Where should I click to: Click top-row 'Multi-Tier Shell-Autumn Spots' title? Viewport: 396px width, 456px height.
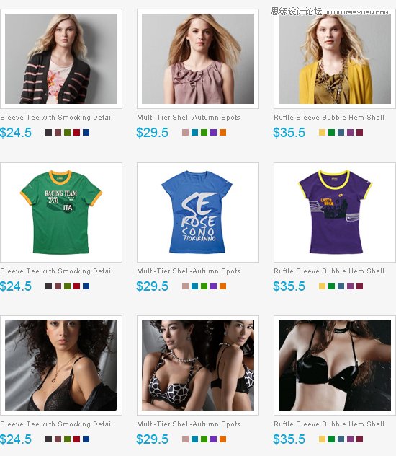point(189,118)
